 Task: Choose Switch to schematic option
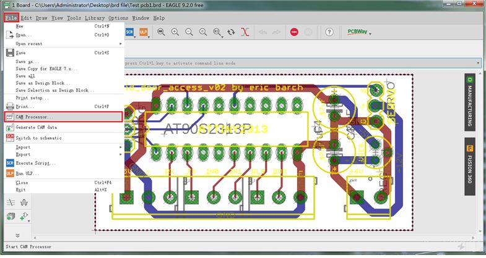pyautogui.click(x=38, y=138)
